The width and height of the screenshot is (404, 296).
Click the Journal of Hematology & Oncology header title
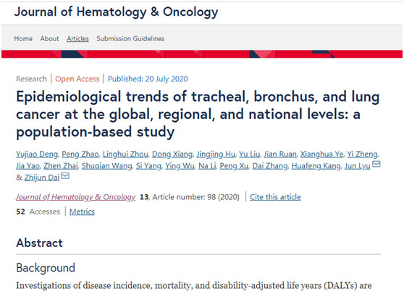pyautogui.click(x=116, y=12)
